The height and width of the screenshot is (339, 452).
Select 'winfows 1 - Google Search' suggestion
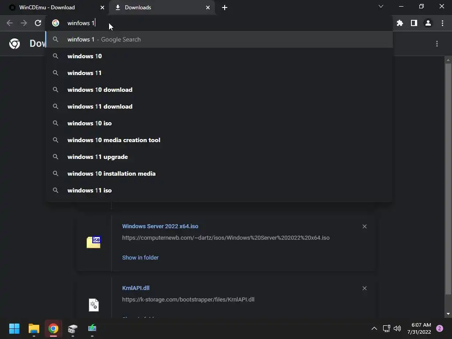click(x=219, y=39)
